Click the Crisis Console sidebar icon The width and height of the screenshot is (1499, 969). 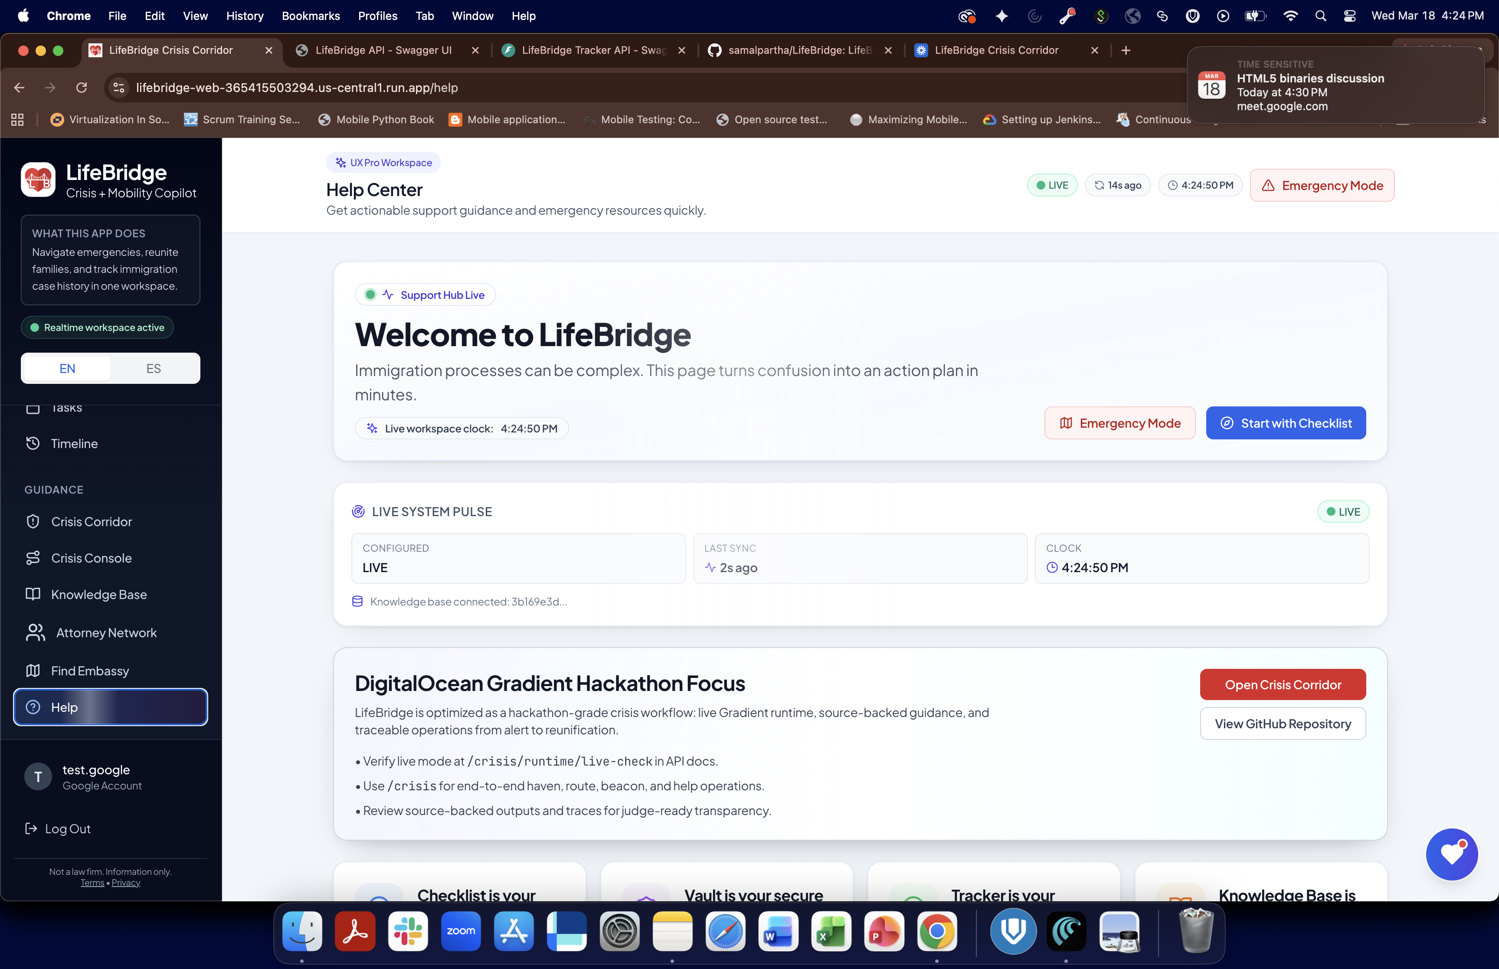click(x=33, y=558)
